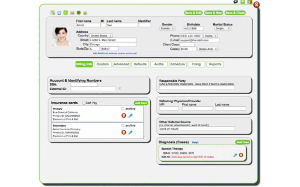Image resolution: width=300 pixels, height=187 pixels.
Task: Click the help icon beside External ID
Action: point(119,89)
